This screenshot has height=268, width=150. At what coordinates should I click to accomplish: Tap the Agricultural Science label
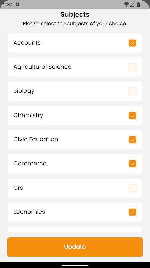pyautogui.click(x=42, y=67)
